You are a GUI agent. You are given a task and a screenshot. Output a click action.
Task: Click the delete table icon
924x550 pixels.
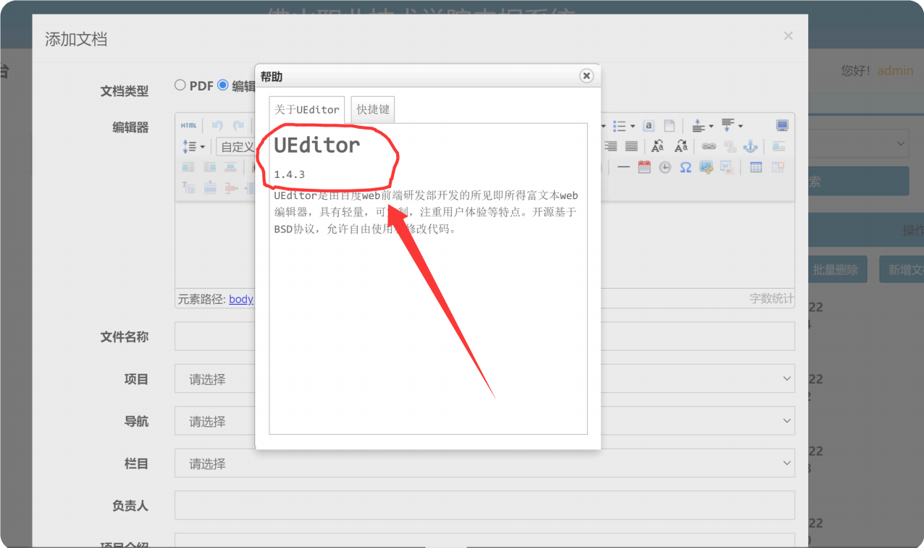pos(778,167)
